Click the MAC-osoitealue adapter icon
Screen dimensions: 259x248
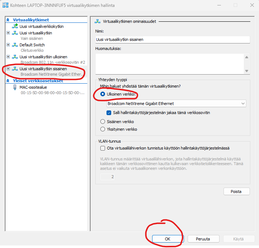click(x=15, y=87)
